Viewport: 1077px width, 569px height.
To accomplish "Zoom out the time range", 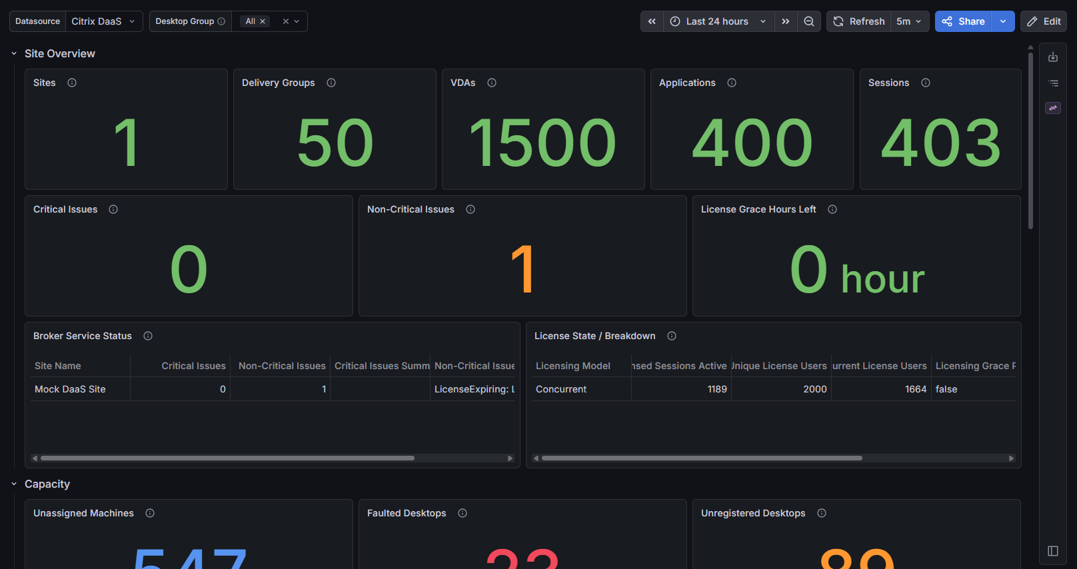I will (809, 21).
